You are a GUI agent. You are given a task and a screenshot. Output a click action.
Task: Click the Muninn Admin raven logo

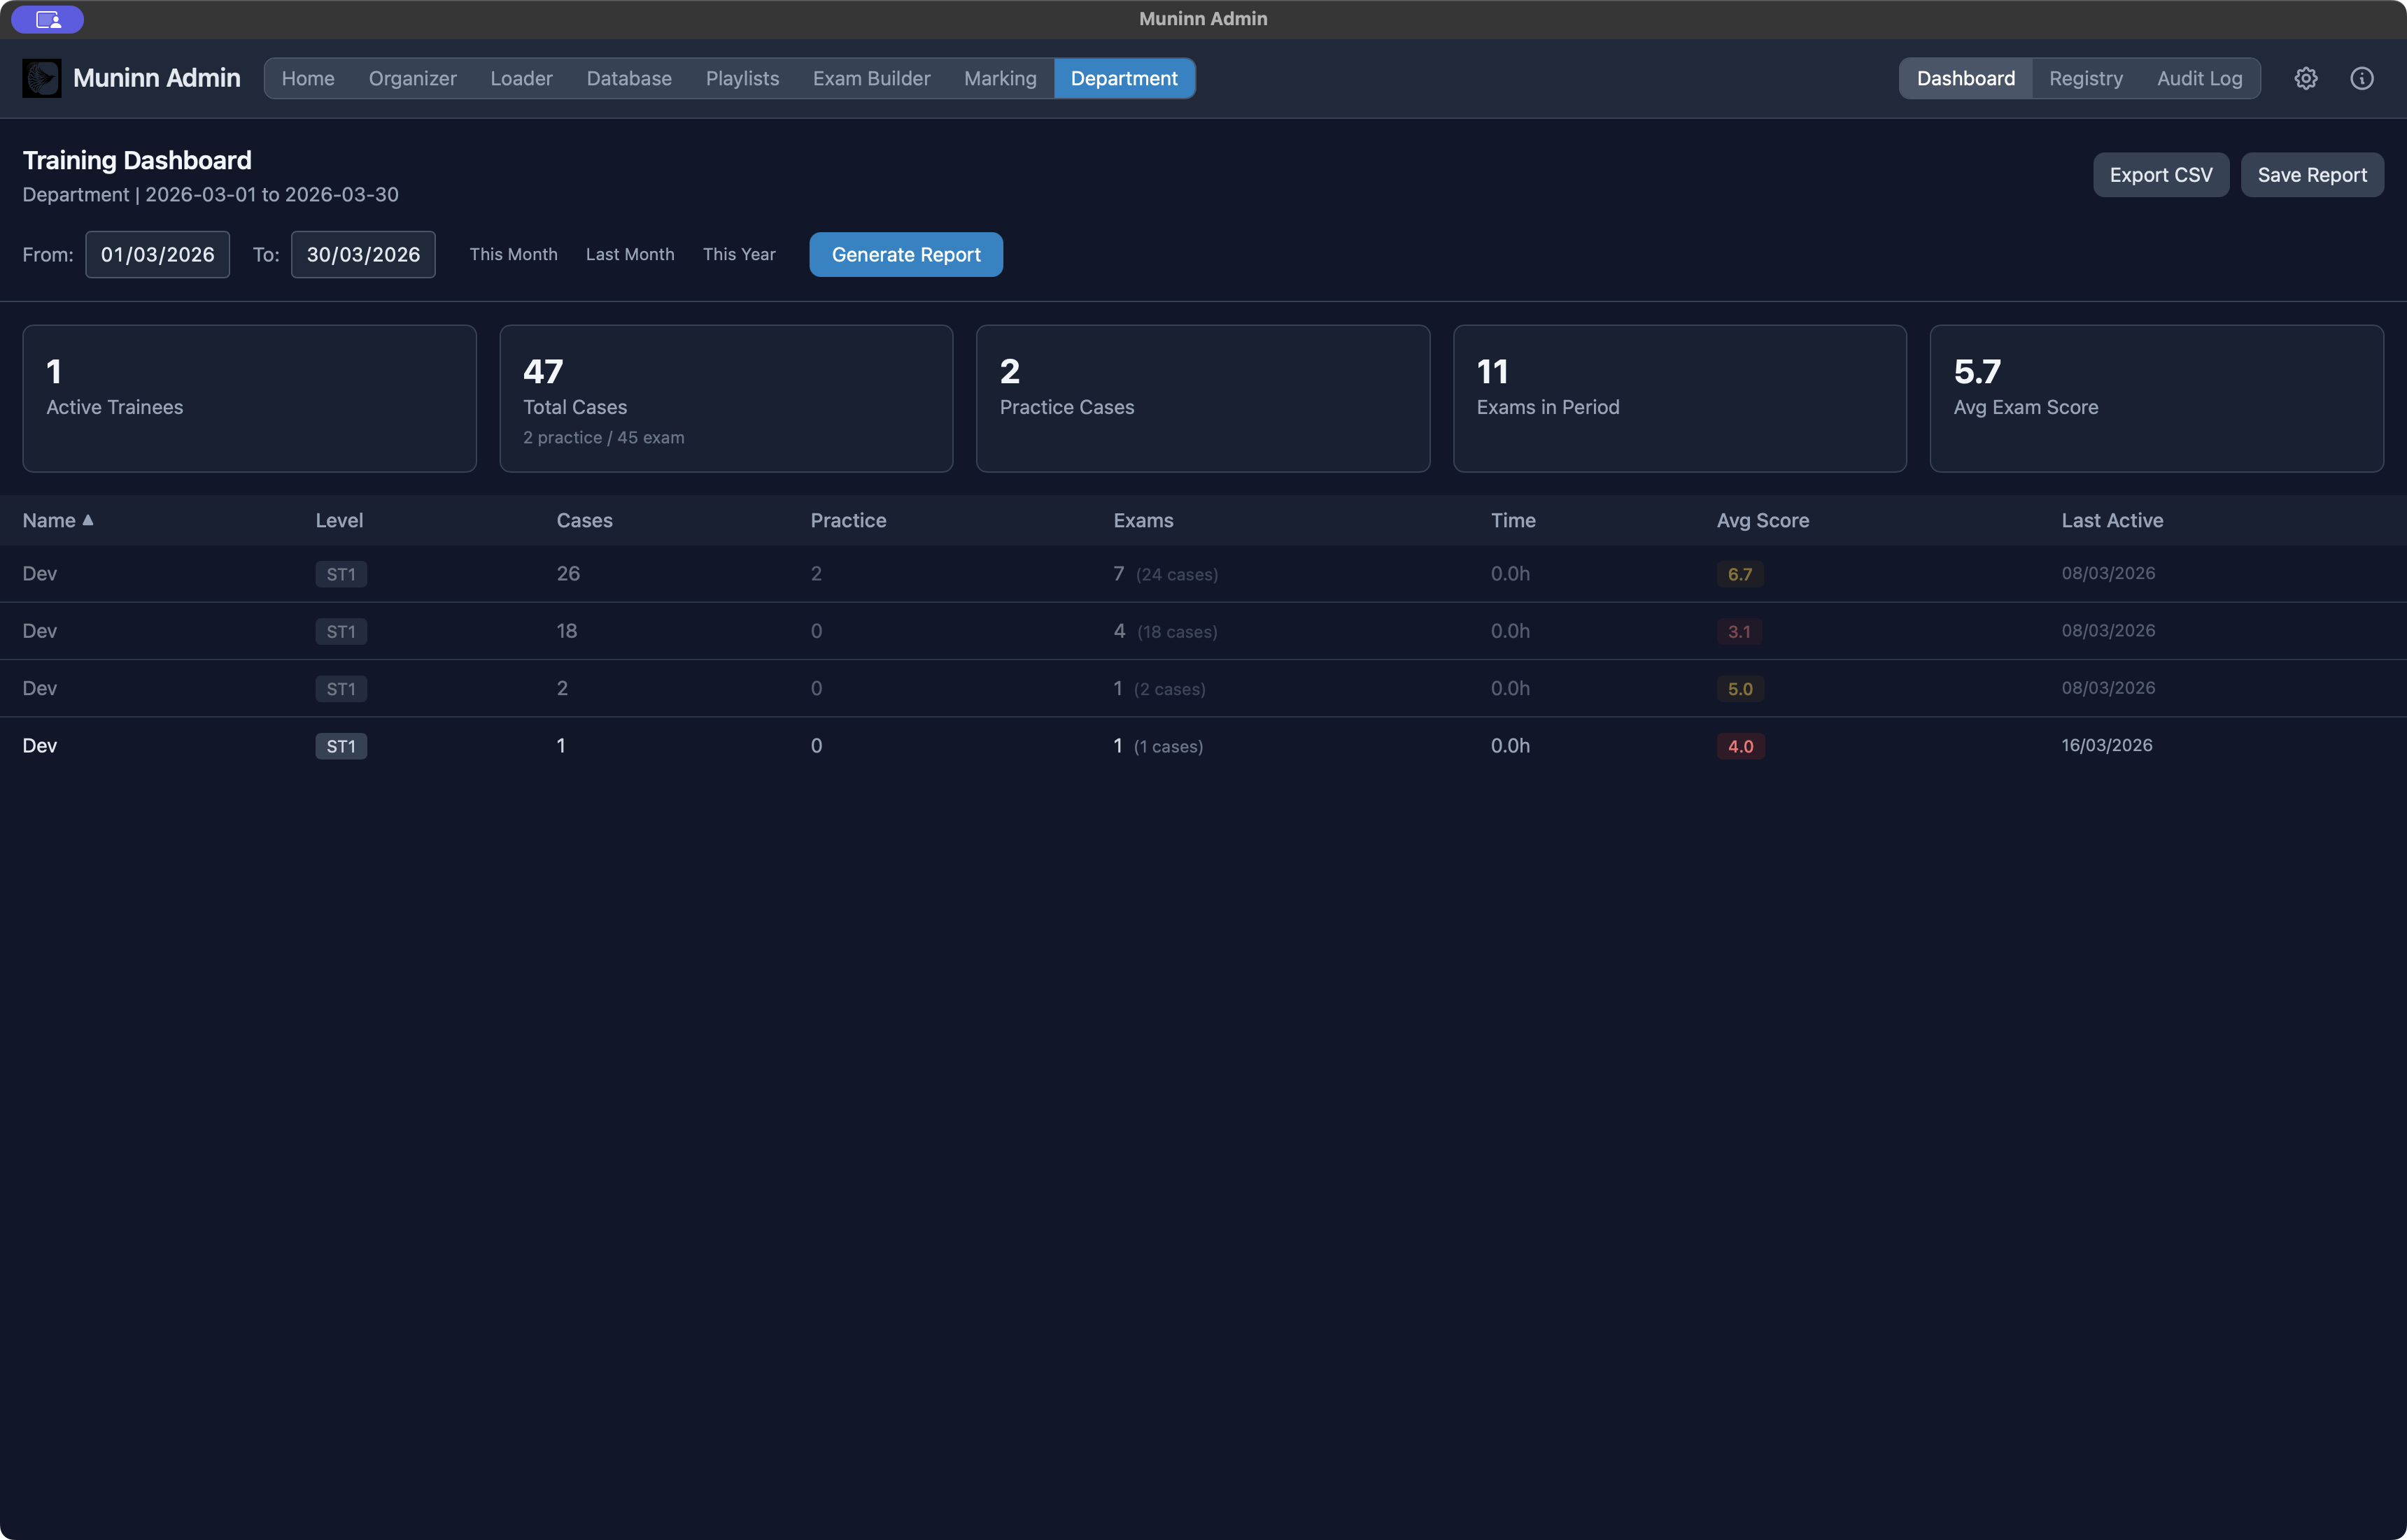pos(42,78)
